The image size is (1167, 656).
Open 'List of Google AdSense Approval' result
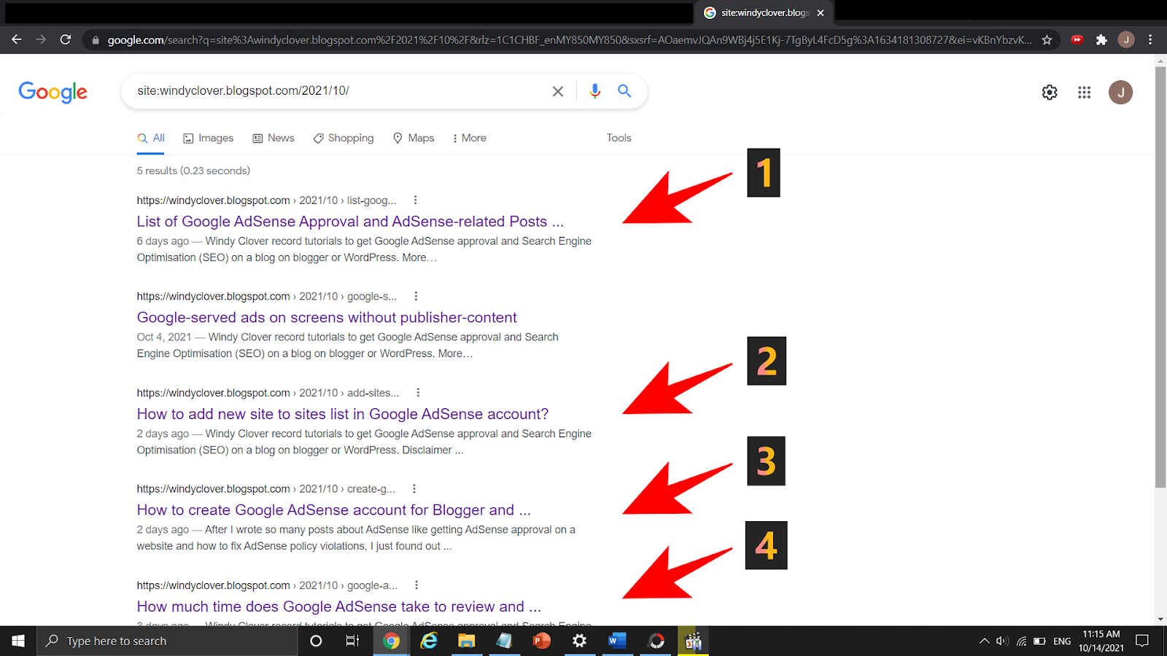(350, 222)
